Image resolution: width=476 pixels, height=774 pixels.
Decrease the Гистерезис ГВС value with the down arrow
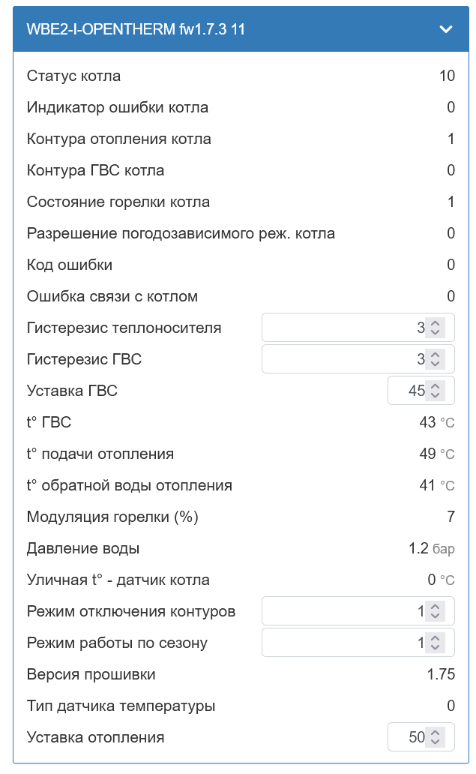(x=436, y=364)
